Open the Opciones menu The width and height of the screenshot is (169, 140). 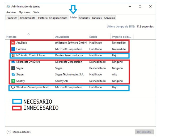point(24,12)
